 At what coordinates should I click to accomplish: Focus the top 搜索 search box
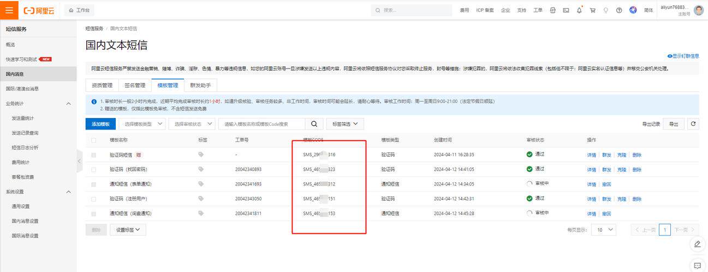point(412,10)
